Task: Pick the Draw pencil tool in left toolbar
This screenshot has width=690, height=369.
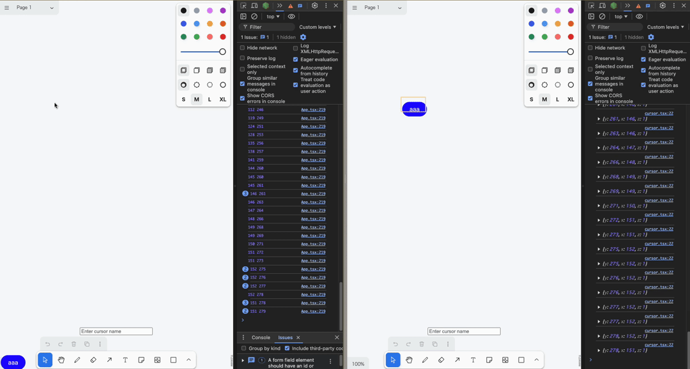Action: [x=77, y=360]
